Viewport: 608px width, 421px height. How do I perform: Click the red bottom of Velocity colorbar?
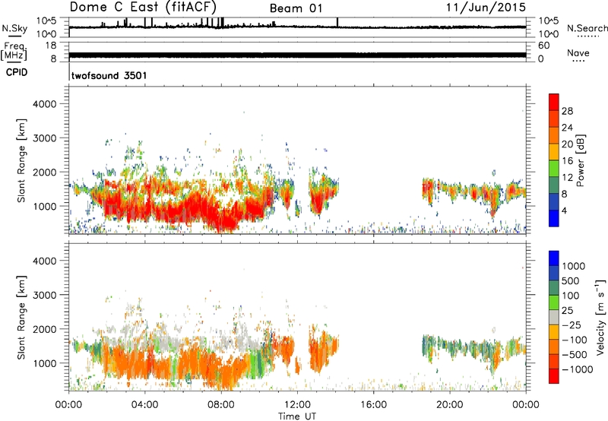click(554, 376)
